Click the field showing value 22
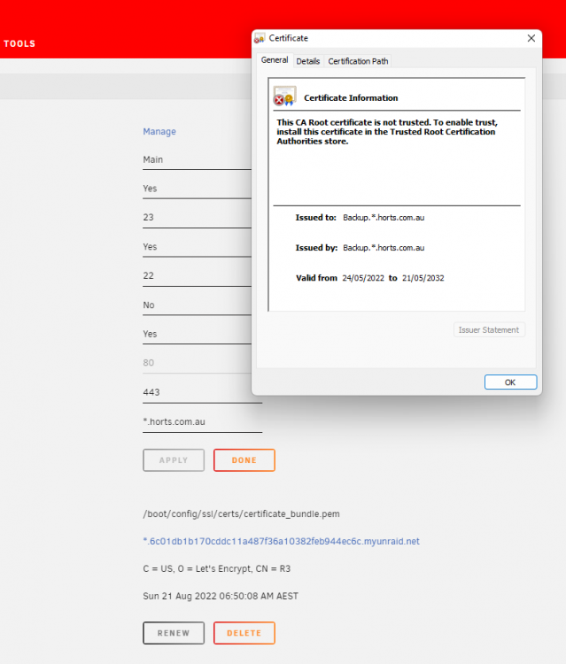Screen dimensions: 566x664 [197, 276]
